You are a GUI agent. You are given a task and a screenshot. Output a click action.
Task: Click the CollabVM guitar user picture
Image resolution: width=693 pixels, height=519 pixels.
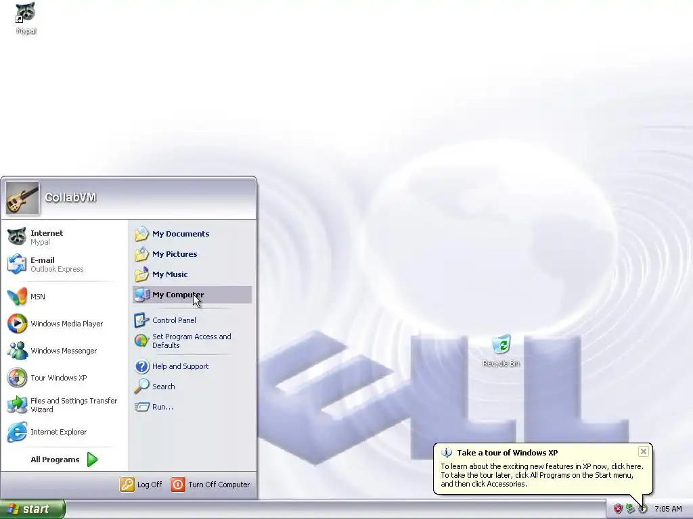(22, 198)
